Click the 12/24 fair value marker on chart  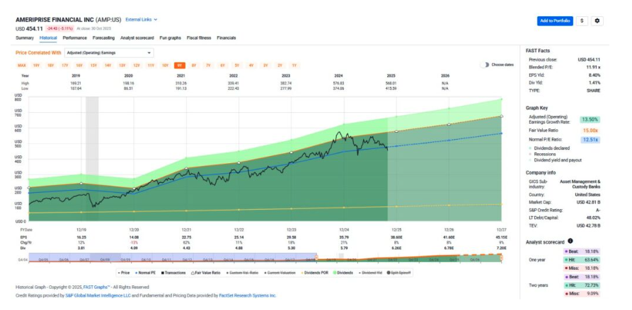344,136
